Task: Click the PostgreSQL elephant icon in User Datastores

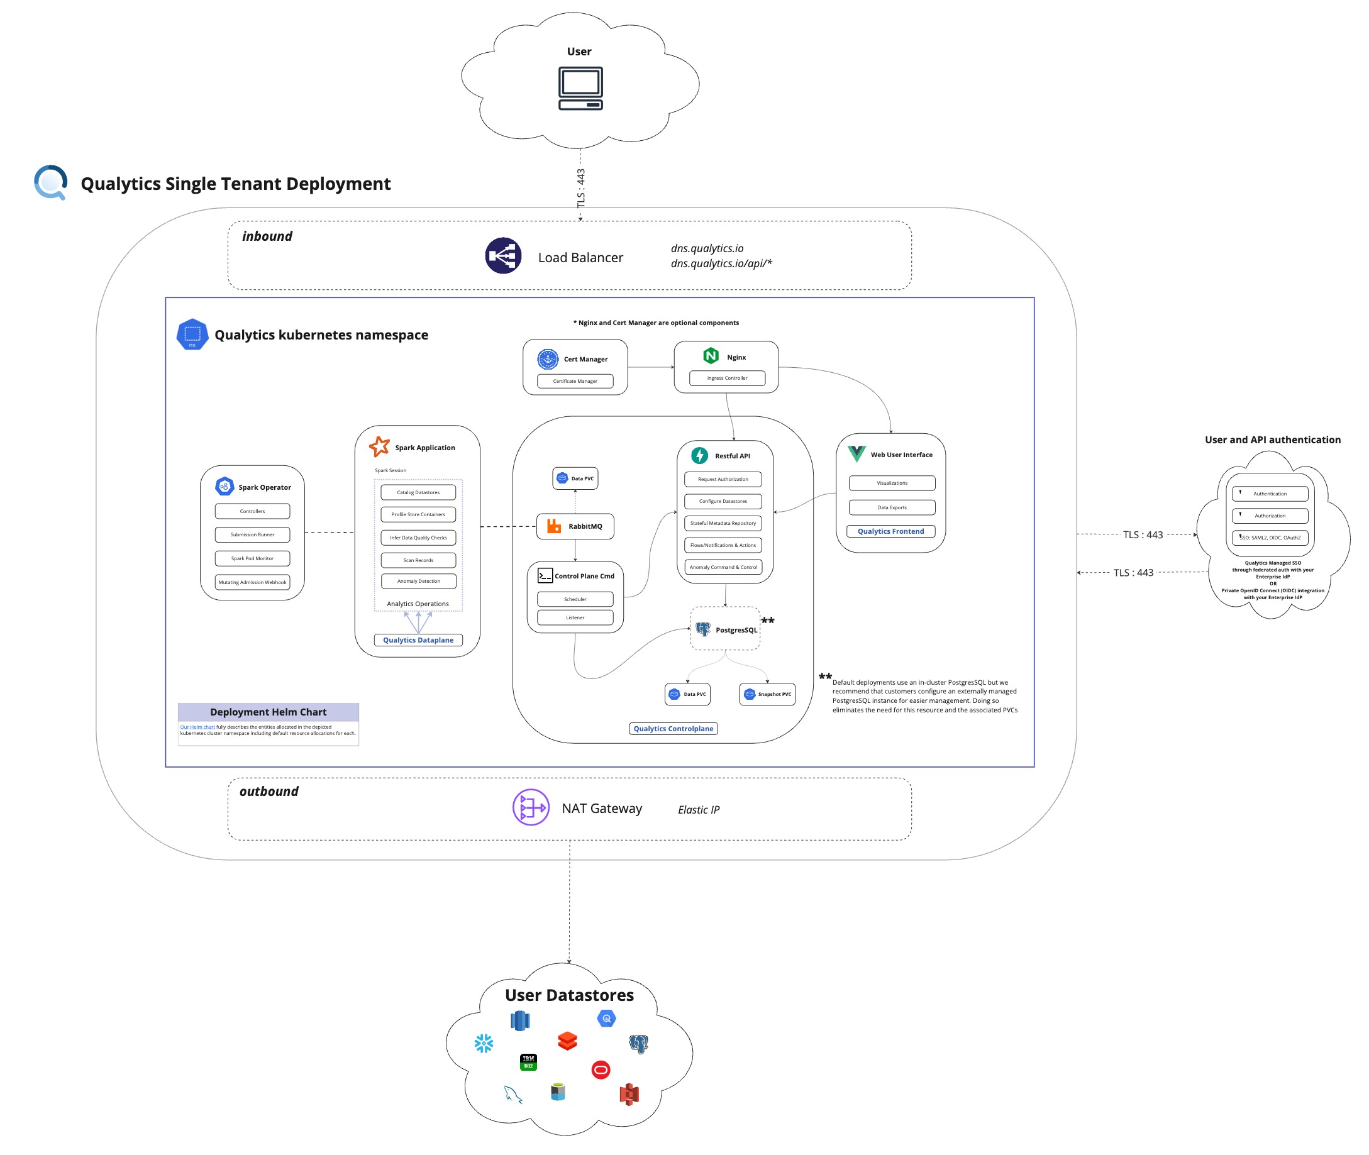Action: 638,1044
